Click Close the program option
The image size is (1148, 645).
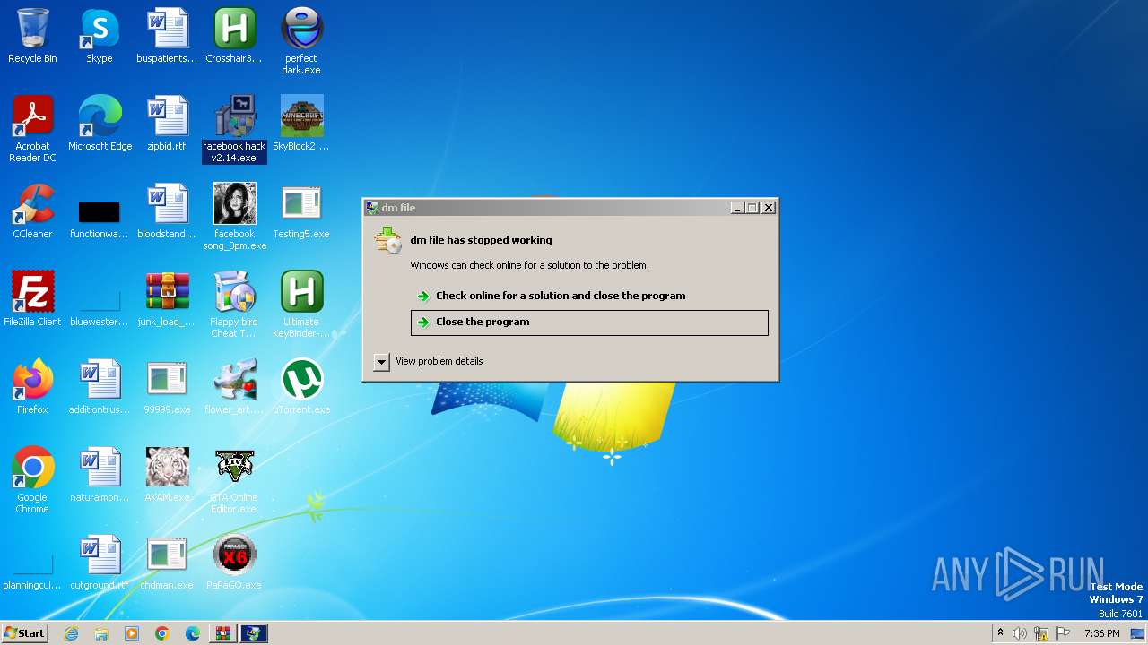pyautogui.click(x=589, y=322)
